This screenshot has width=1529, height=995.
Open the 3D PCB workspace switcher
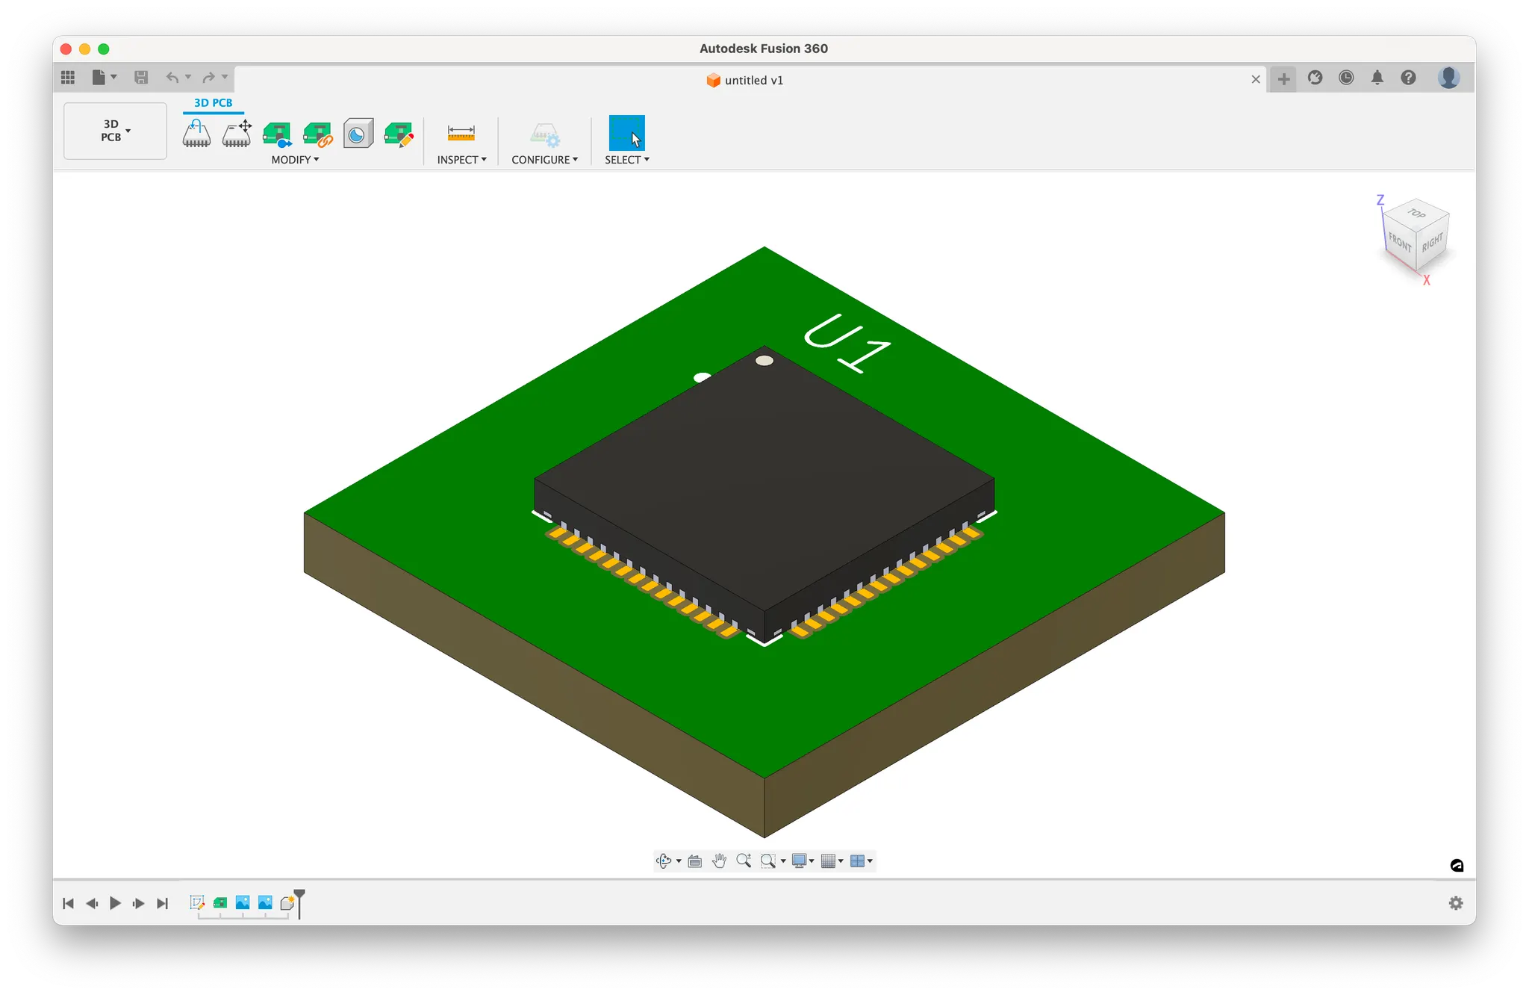[x=115, y=131]
